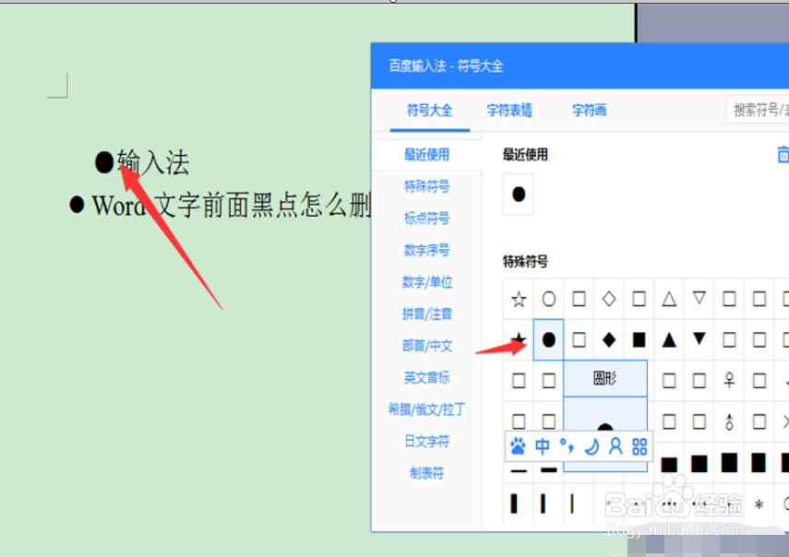Insert the thin horizontal dash symbol
This screenshot has width=789, height=557.
(x=519, y=470)
